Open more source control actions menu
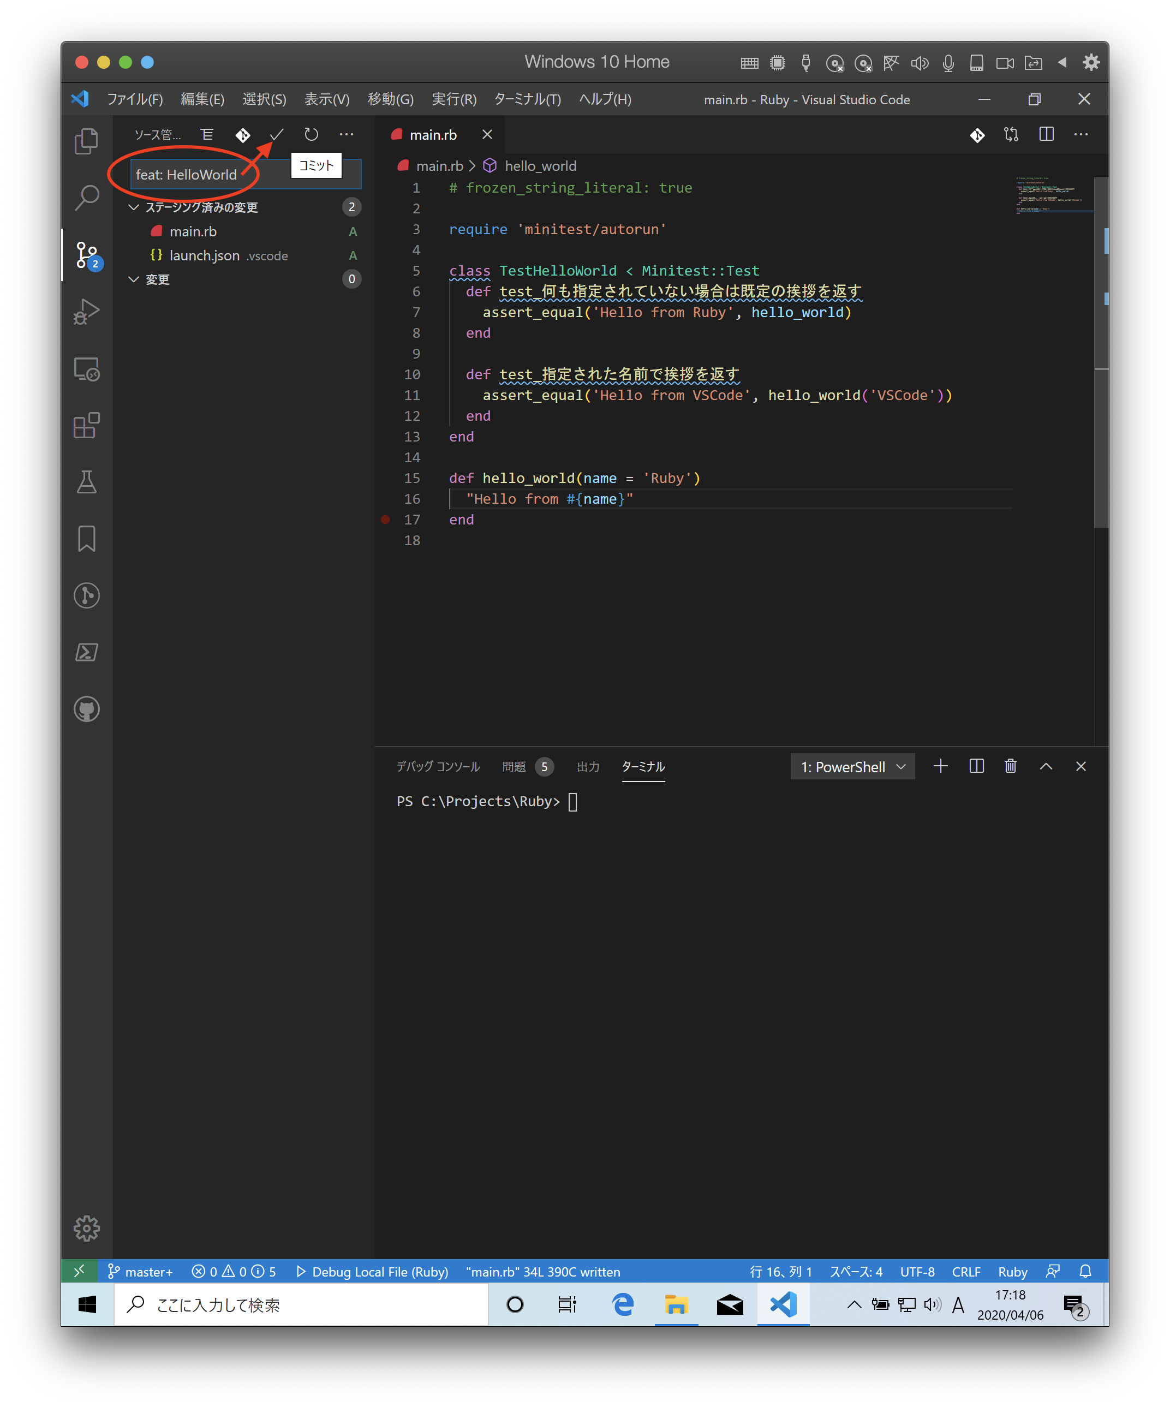 pos(347,134)
